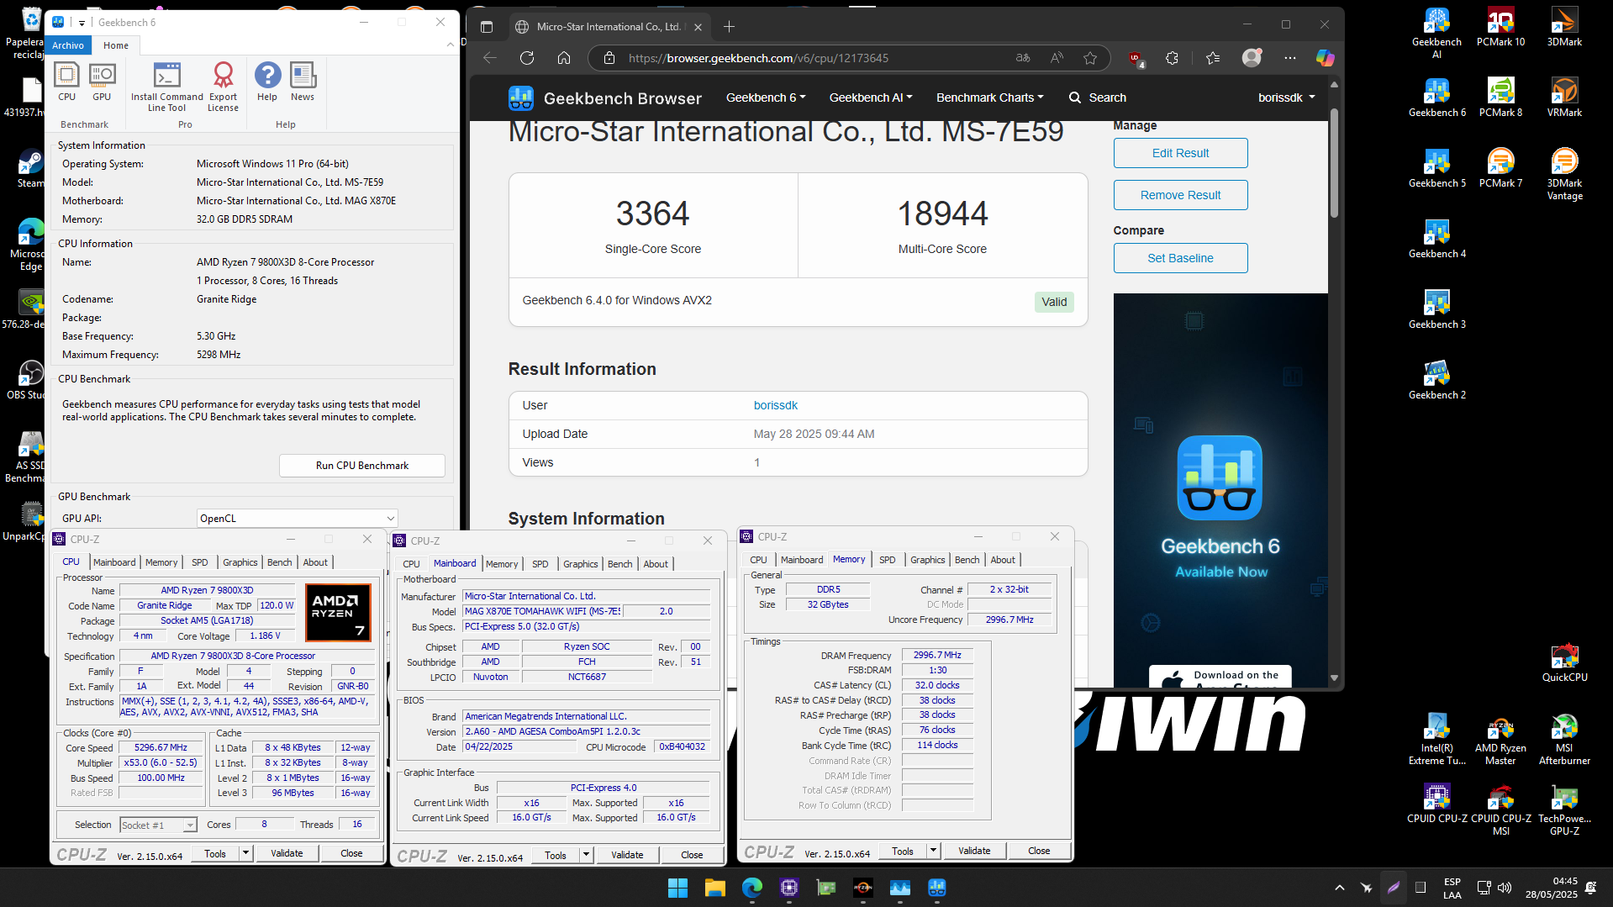Open Geekbench 5 desktop shortcut
Image resolution: width=1613 pixels, height=907 pixels.
[x=1436, y=168]
